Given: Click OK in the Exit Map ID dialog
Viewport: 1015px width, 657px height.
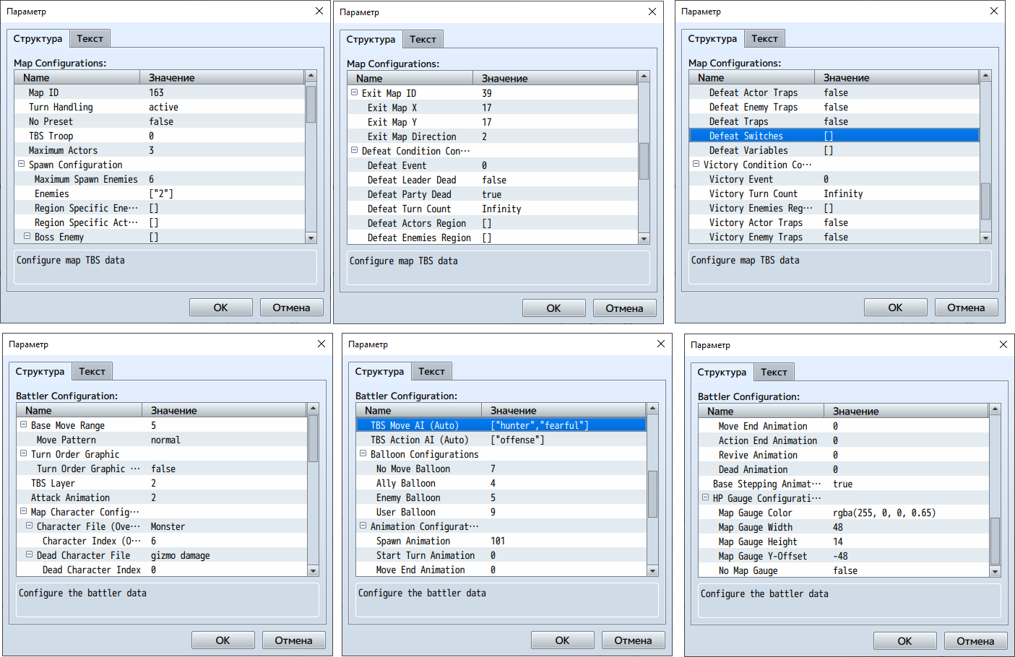Looking at the screenshot, I should tap(554, 308).
